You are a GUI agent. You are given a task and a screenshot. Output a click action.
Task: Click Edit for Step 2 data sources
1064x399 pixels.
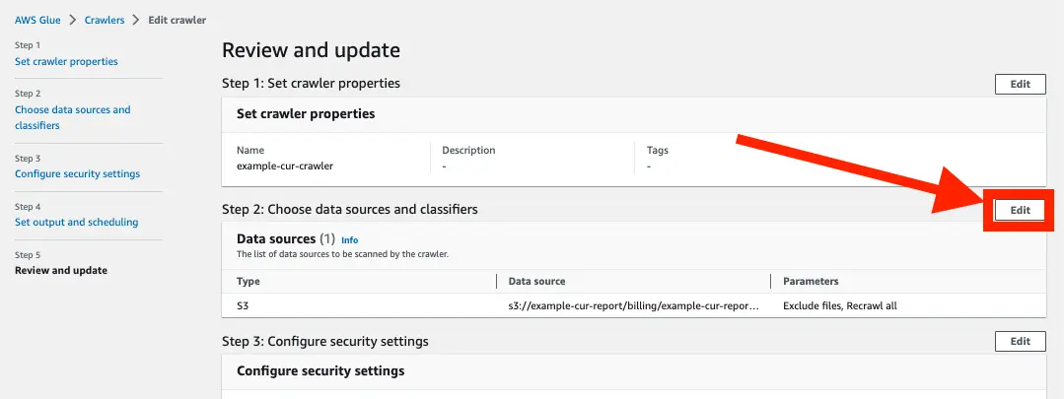pos(1020,210)
